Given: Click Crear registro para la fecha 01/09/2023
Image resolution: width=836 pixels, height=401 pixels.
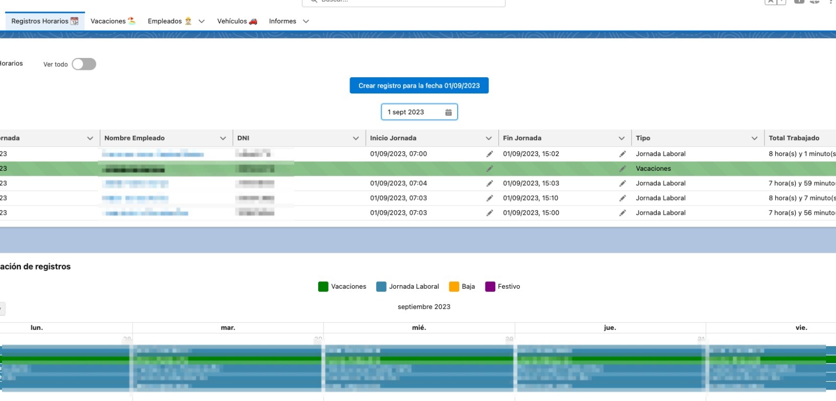Looking at the screenshot, I should click(x=419, y=86).
